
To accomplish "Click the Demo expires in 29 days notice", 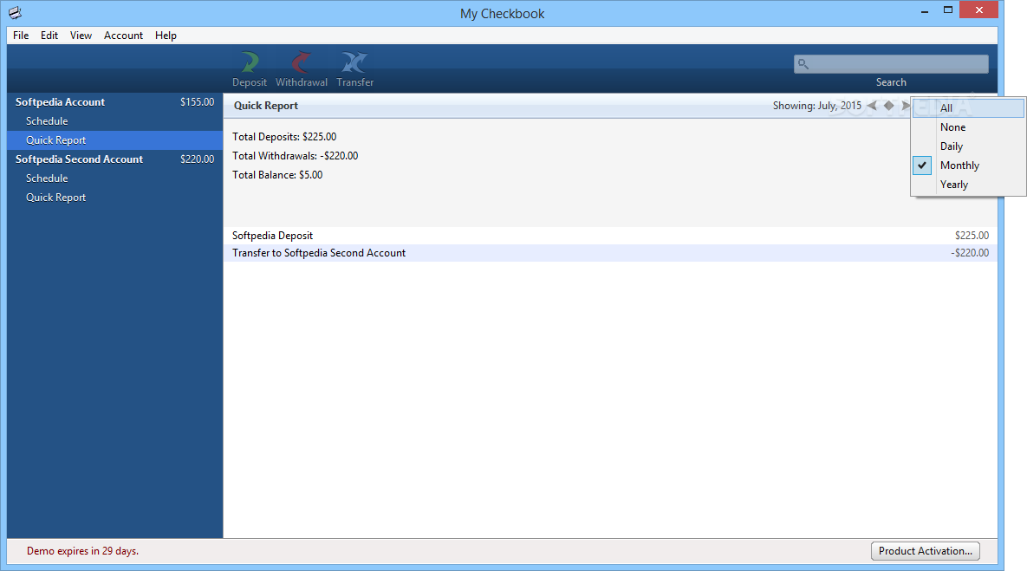I will pyautogui.click(x=82, y=551).
